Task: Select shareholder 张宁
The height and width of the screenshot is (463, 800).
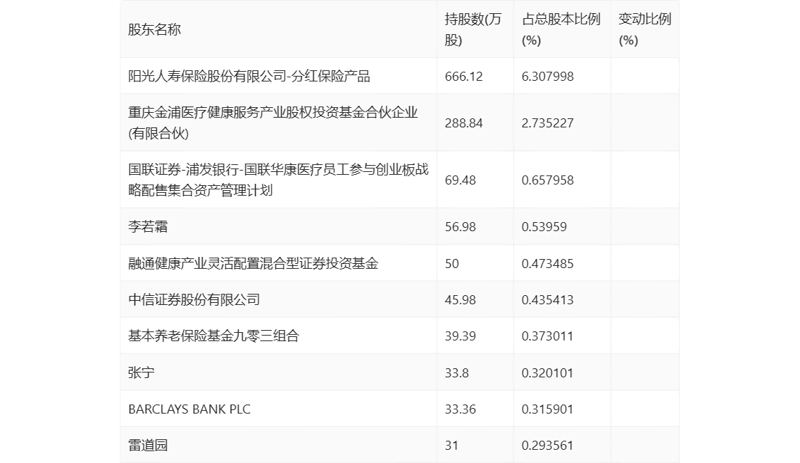Action: (141, 372)
